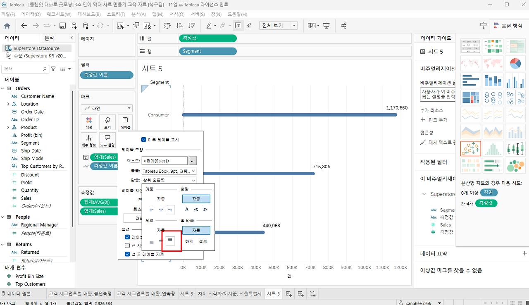Click the wrap Off (해제) option

[189, 241]
